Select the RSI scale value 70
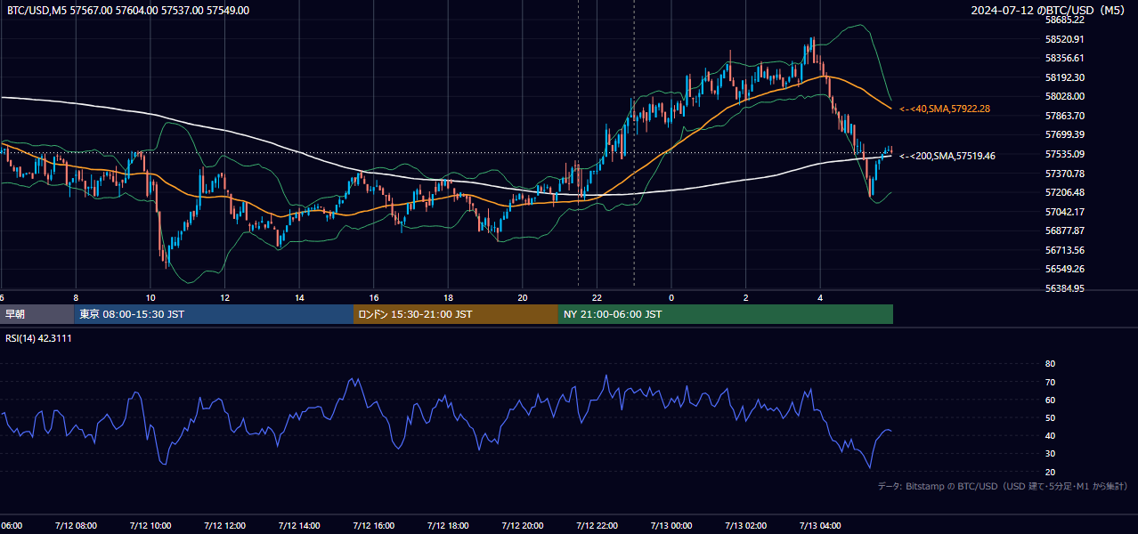Viewport: 1138px width, 534px height. (x=1050, y=382)
